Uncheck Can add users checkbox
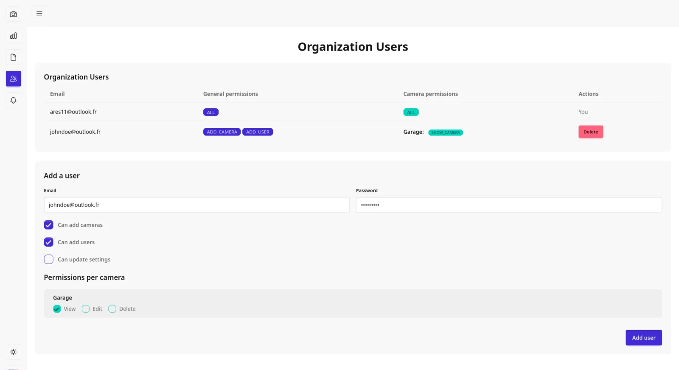Viewport: 679px width, 370px height. point(49,242)
